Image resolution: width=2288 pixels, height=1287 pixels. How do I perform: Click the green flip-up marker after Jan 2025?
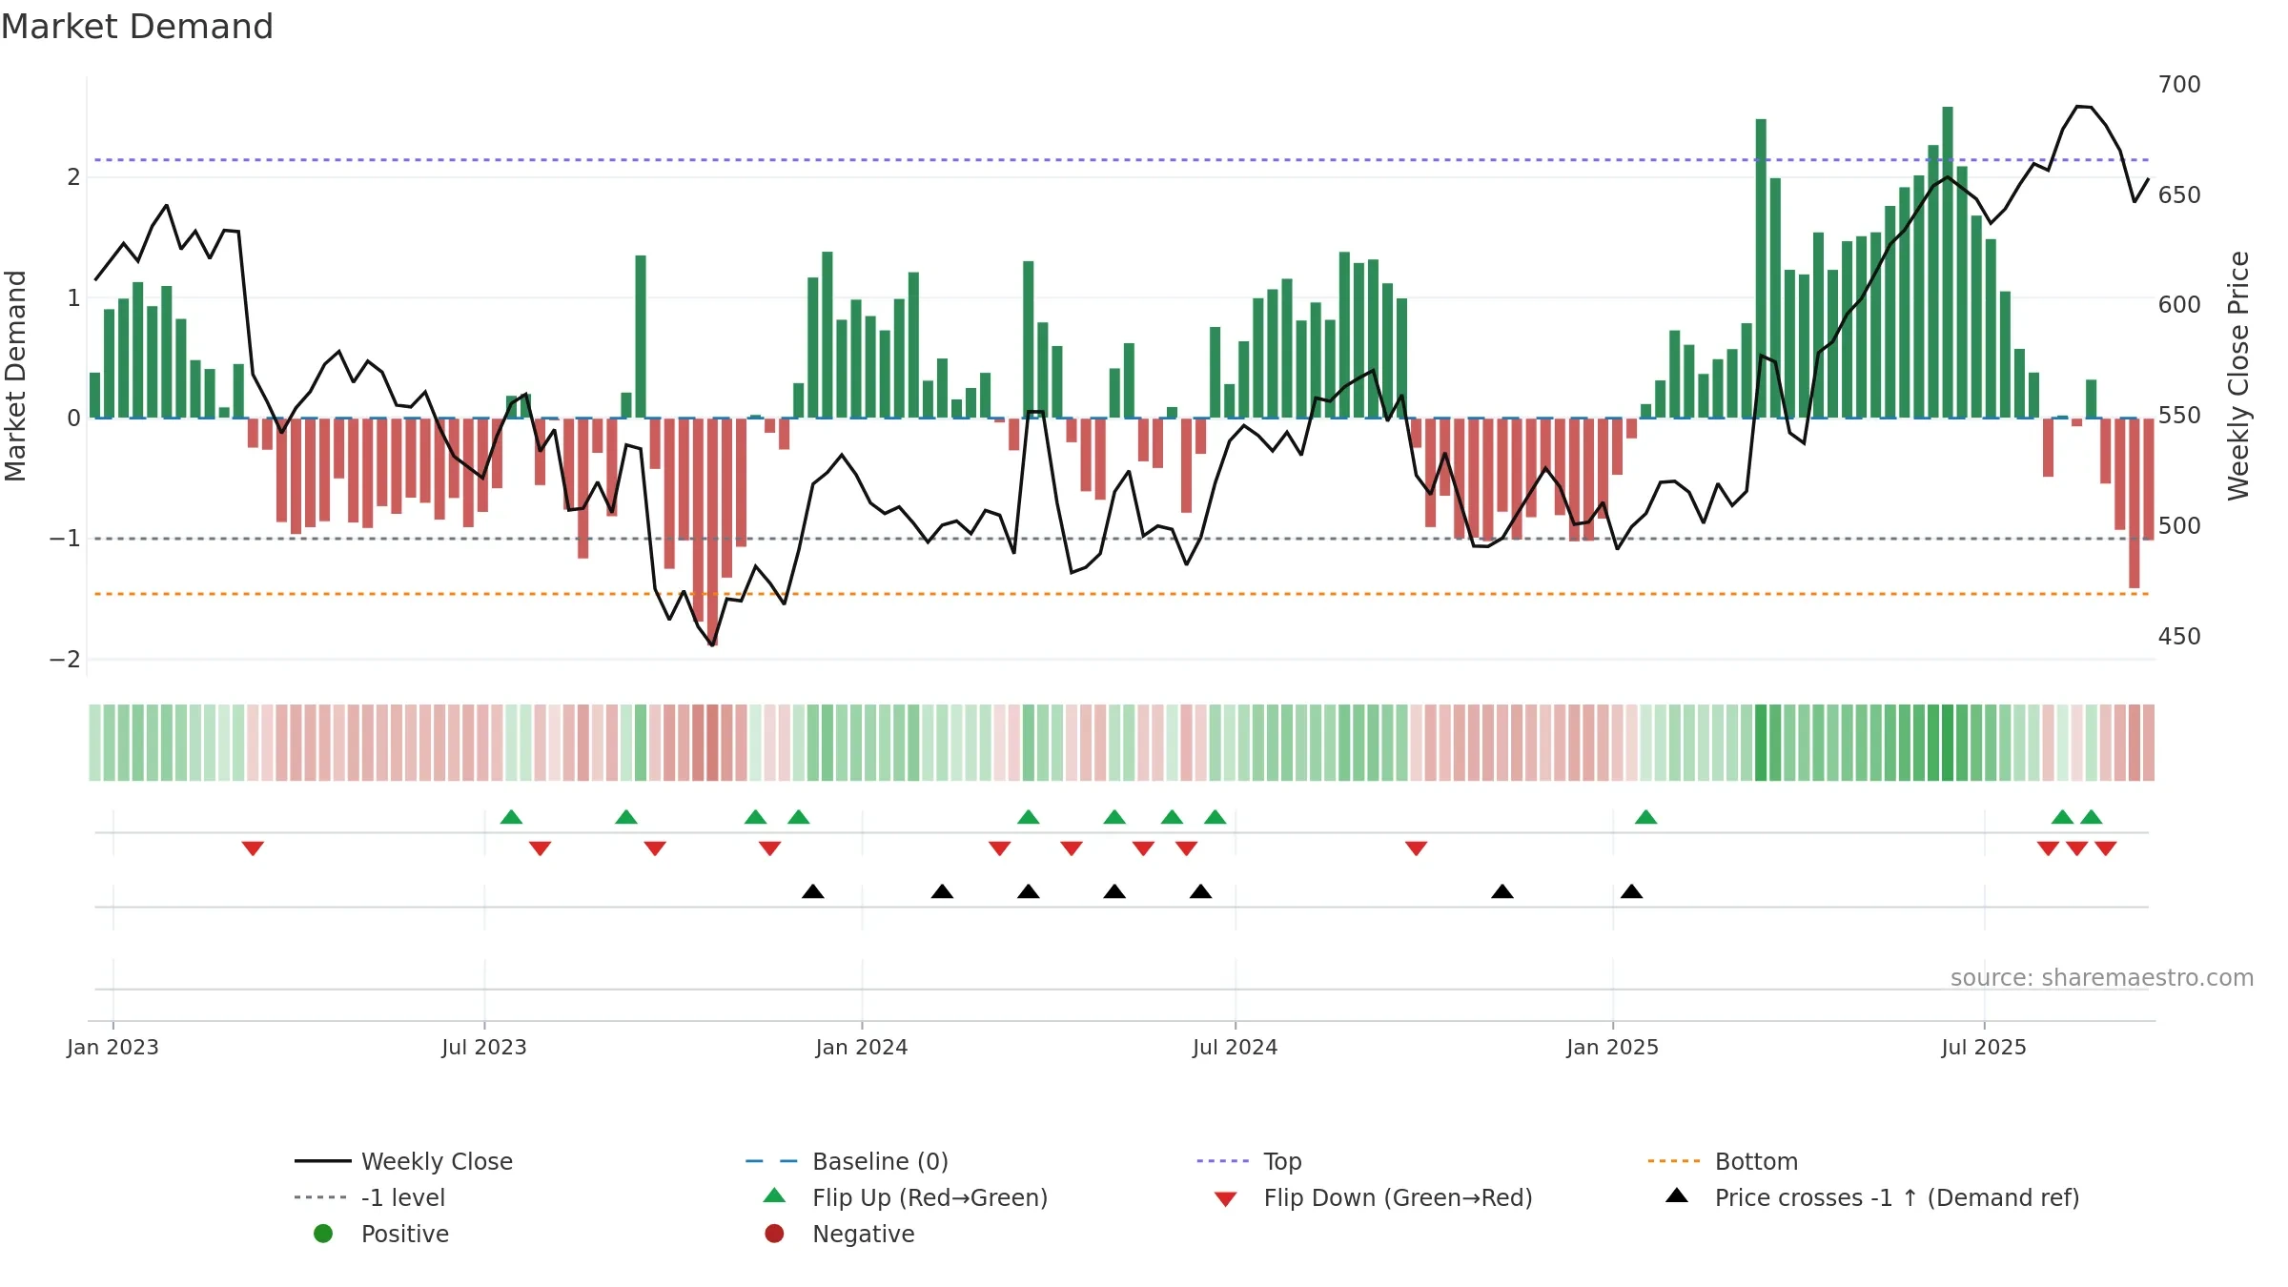1646,817
